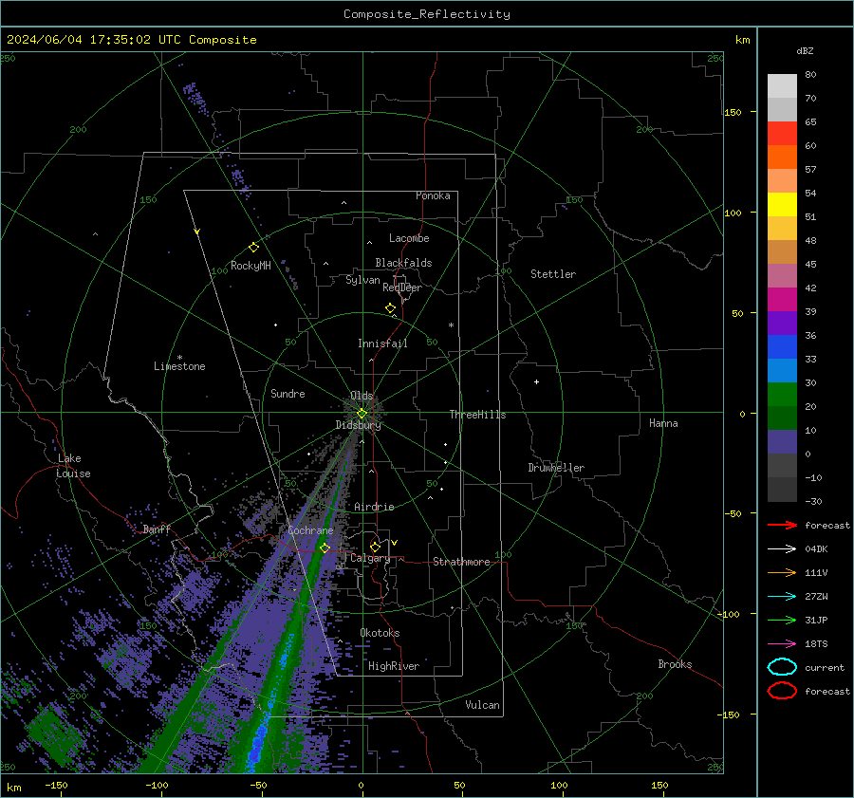Click the Lake Louise label

click(73, 466)
